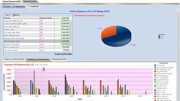Click the Detach button label
The image size is (180, 101).
(x=17, y=15)
